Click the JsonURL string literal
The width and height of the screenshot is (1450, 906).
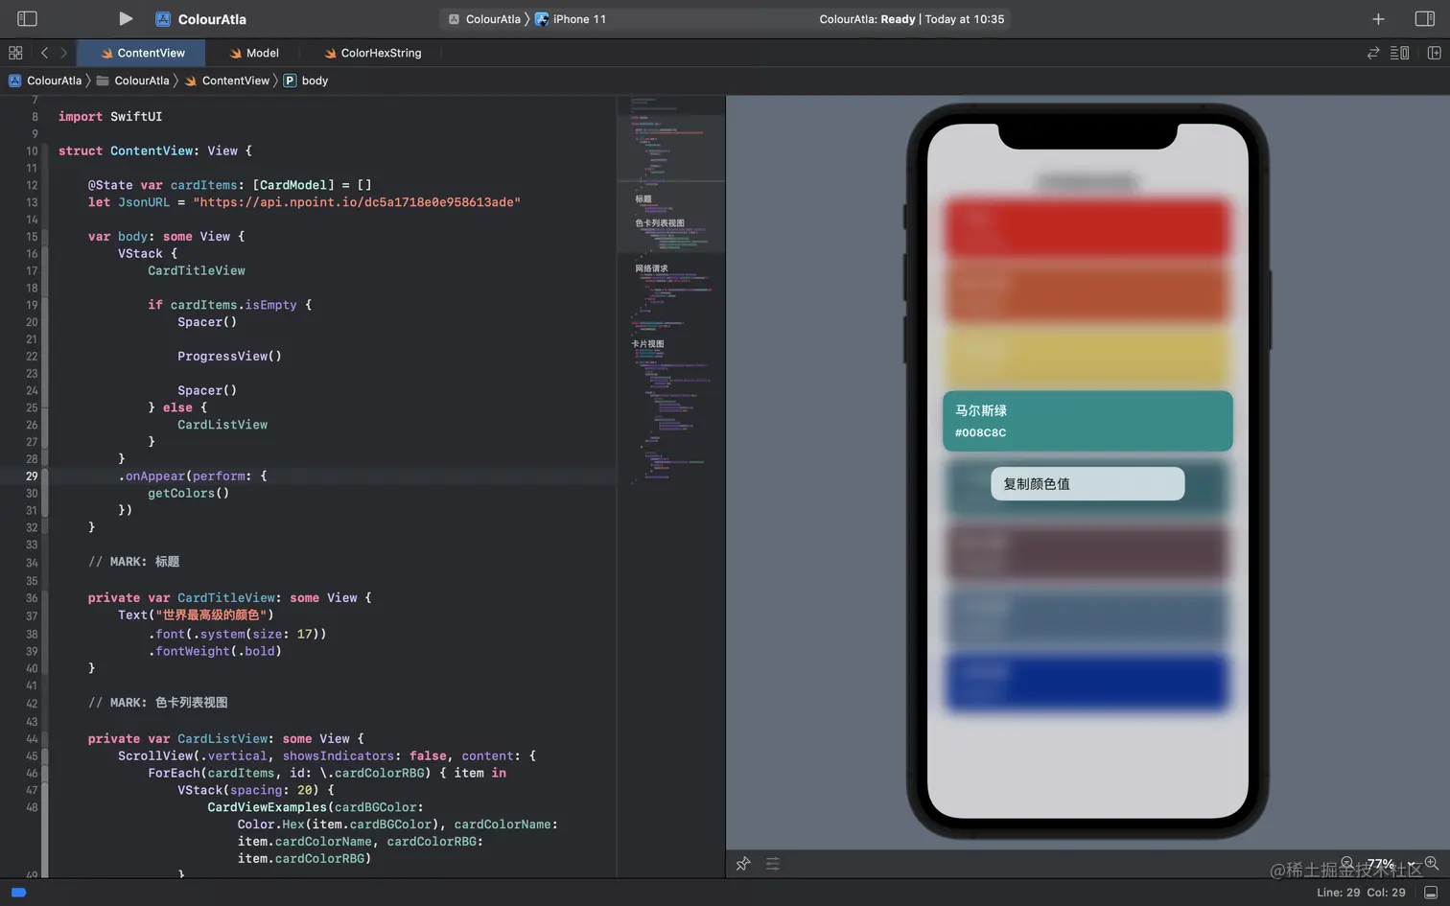[x=357, y=202]
